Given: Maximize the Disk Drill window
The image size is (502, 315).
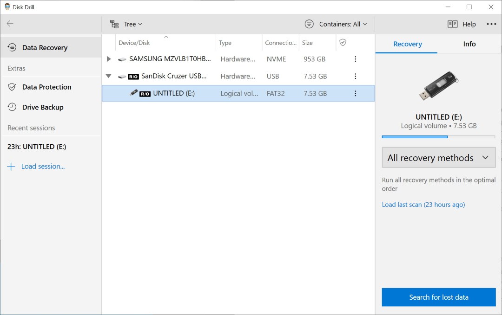Looking at the screenshot, I should click(x=469, y=6).
